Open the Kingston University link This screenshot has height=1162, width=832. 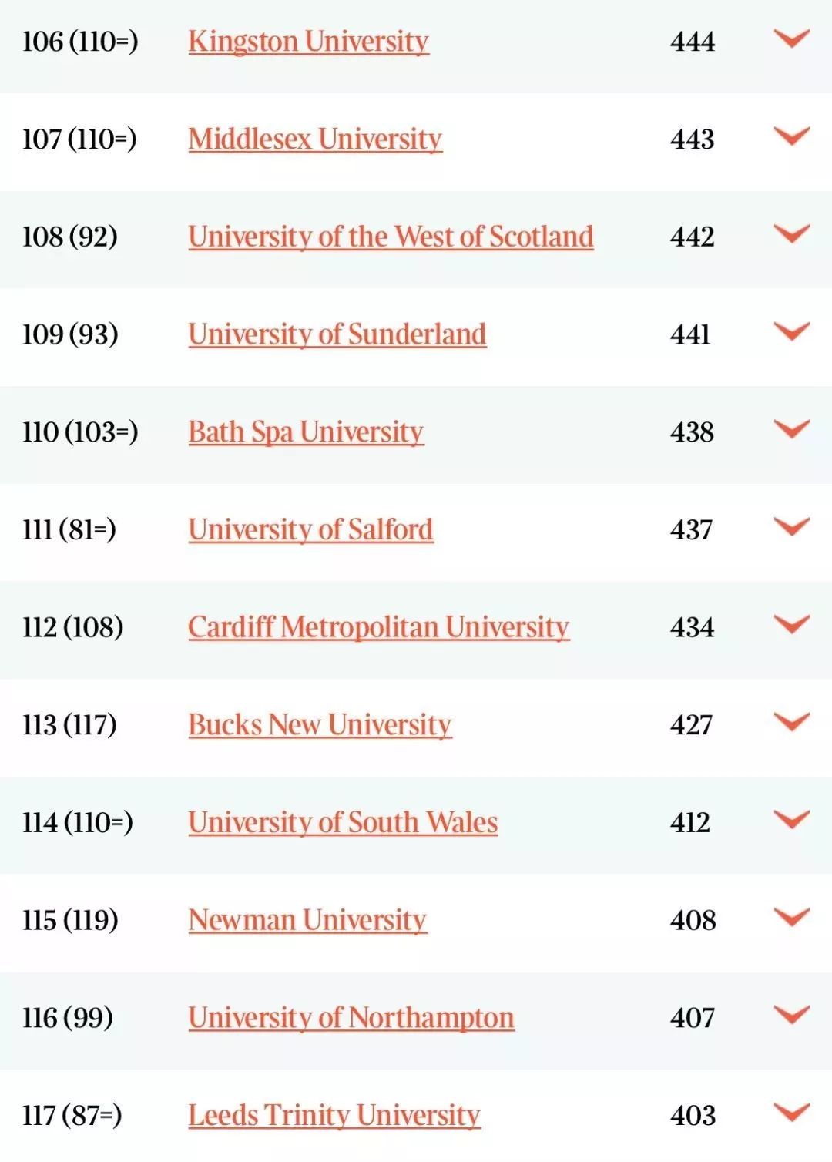coord(308,42)
